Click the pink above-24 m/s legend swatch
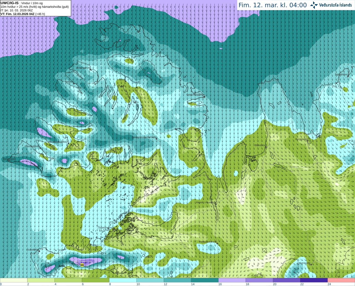Image resolution: width=355 pixels, height=286 pixels. pos(341,280)
